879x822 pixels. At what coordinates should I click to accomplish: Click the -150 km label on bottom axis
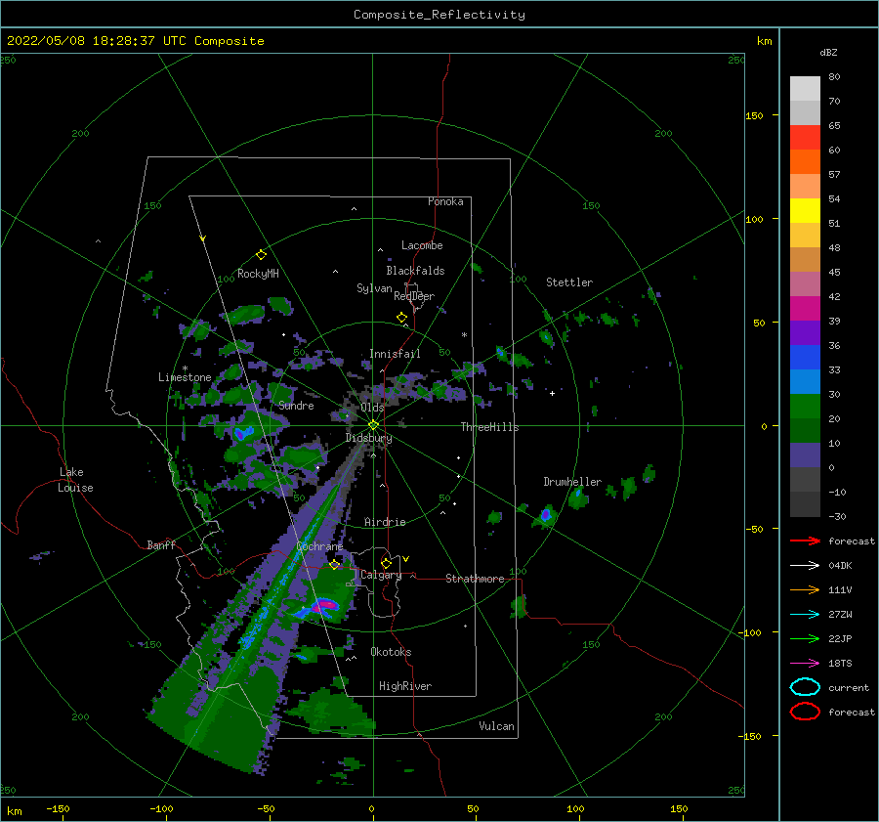(58, 808)
